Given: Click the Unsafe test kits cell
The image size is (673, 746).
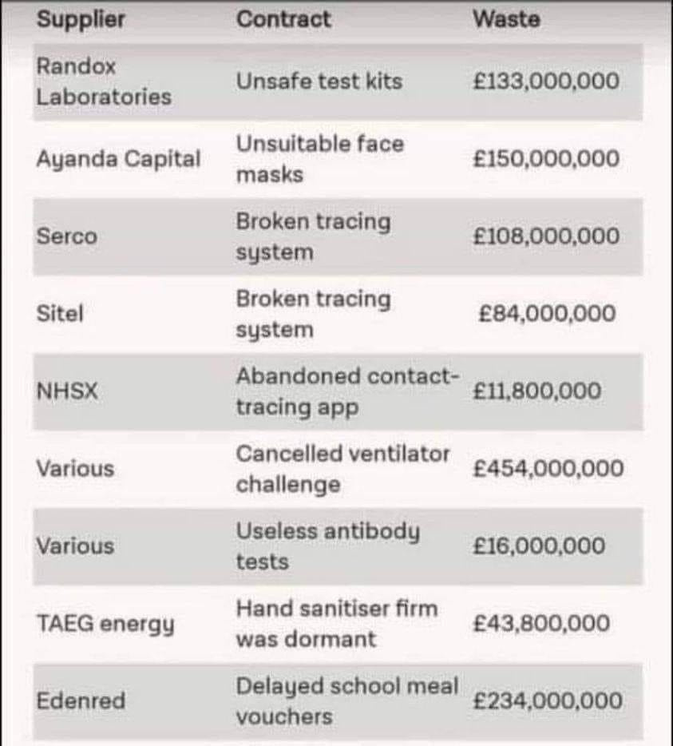Looking at the screenshot, I should click(319, 81).
